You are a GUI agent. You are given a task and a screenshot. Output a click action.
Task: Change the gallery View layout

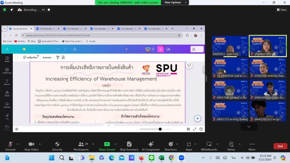tap(282, 10)
